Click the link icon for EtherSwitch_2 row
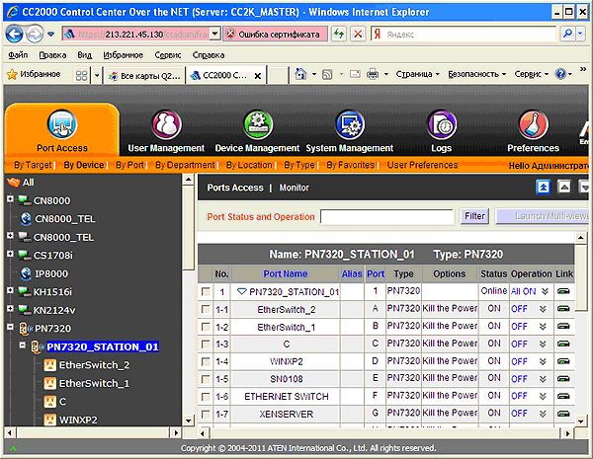This screenshot has height=459, width=593. point(563,309)
